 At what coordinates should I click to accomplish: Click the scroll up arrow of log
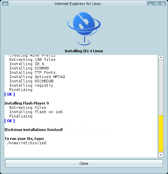click(x=161, y=58)
